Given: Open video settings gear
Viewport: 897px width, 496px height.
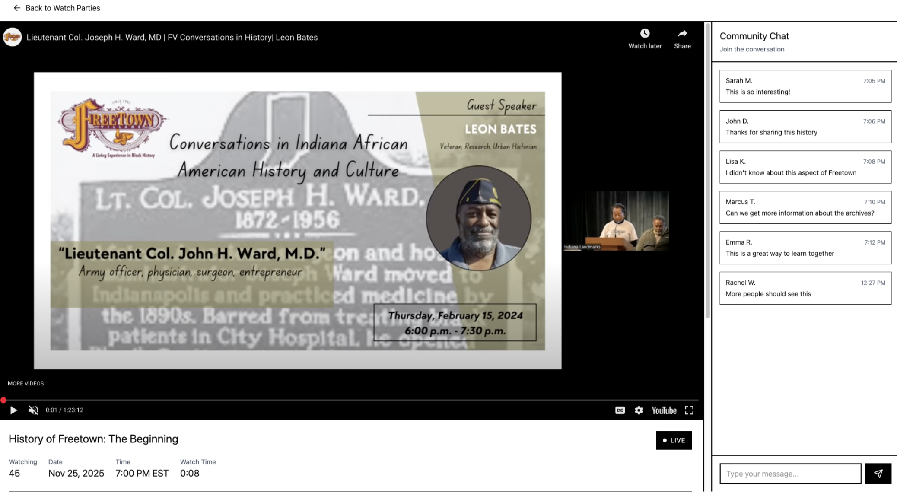Looking at the screenshot, I should (x=639, y=410).
